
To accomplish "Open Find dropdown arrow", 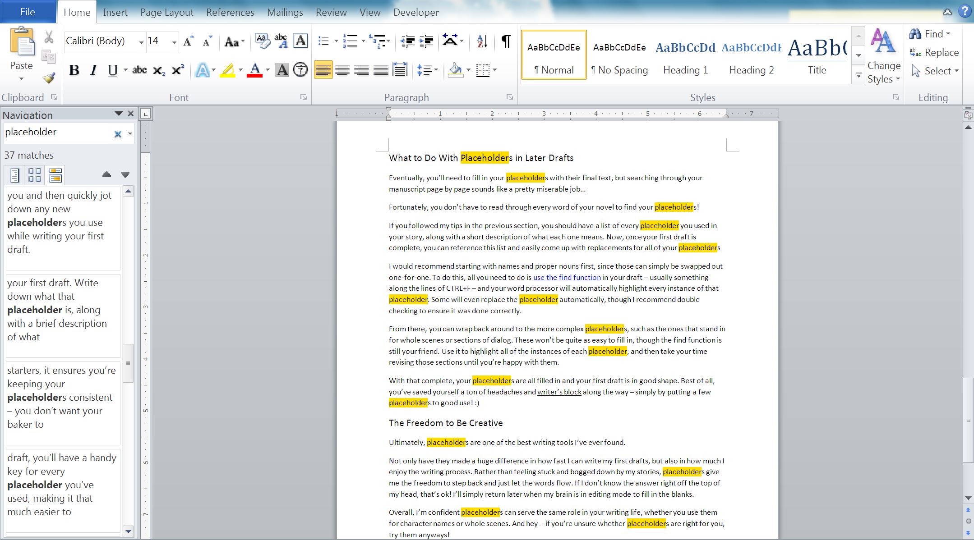I will click(x=948, y=34).
